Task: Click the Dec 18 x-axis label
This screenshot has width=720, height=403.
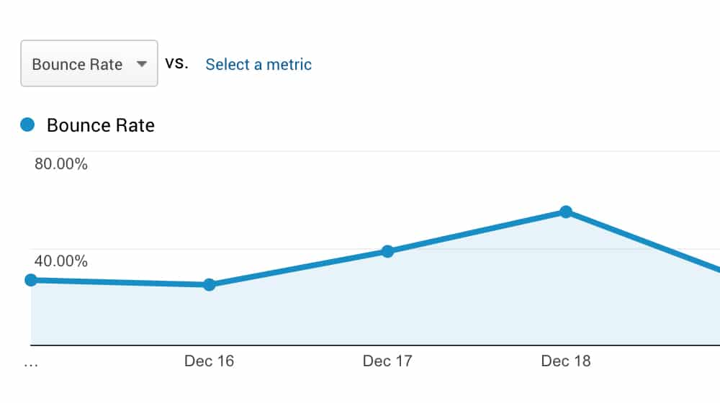Action: pos(566,361)
